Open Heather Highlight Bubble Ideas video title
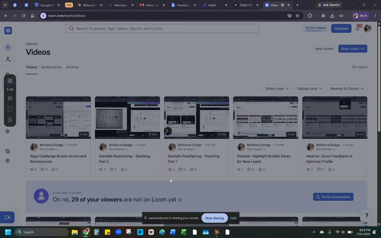Viewport: 381px width, 238px height. tap(264, 159)
